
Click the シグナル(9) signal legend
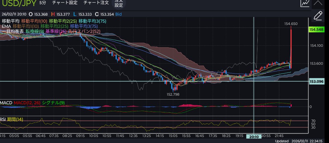click(x=53, y=103)
